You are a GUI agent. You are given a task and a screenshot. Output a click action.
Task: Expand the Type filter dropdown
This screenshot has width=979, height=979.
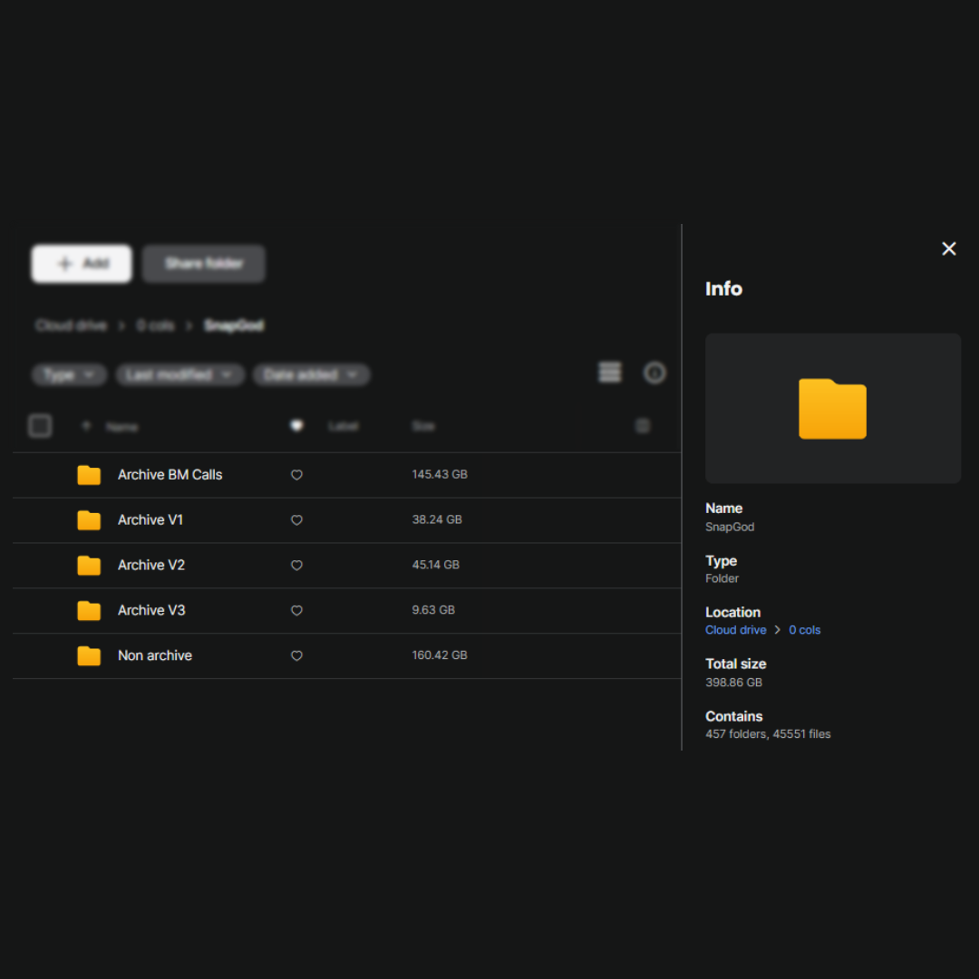(x=69, y=375)
